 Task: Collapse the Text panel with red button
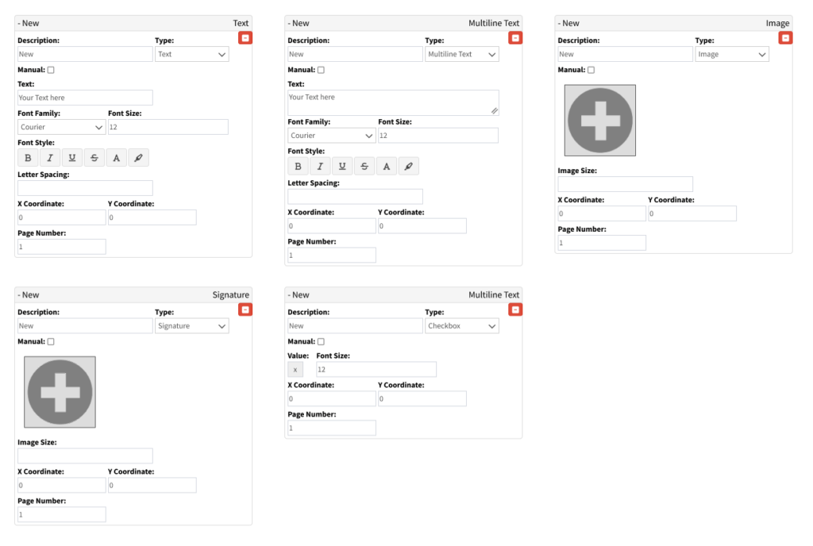[x=245, y=38]
